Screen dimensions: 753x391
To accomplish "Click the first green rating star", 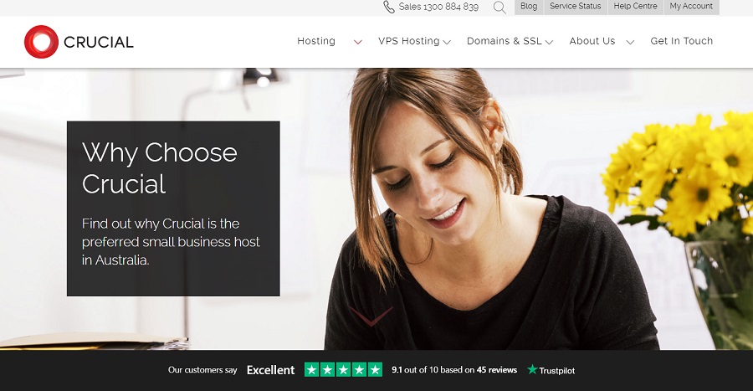I will click(x=312, y=369).
